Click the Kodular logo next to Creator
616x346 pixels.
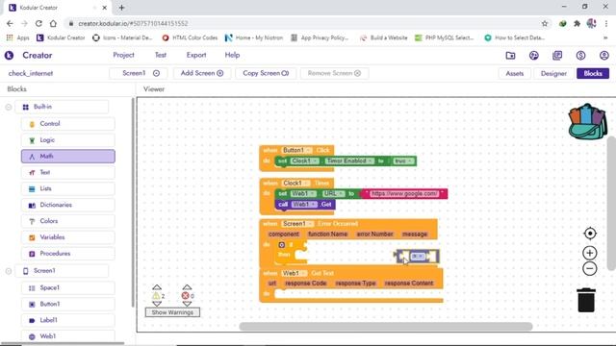9,56
